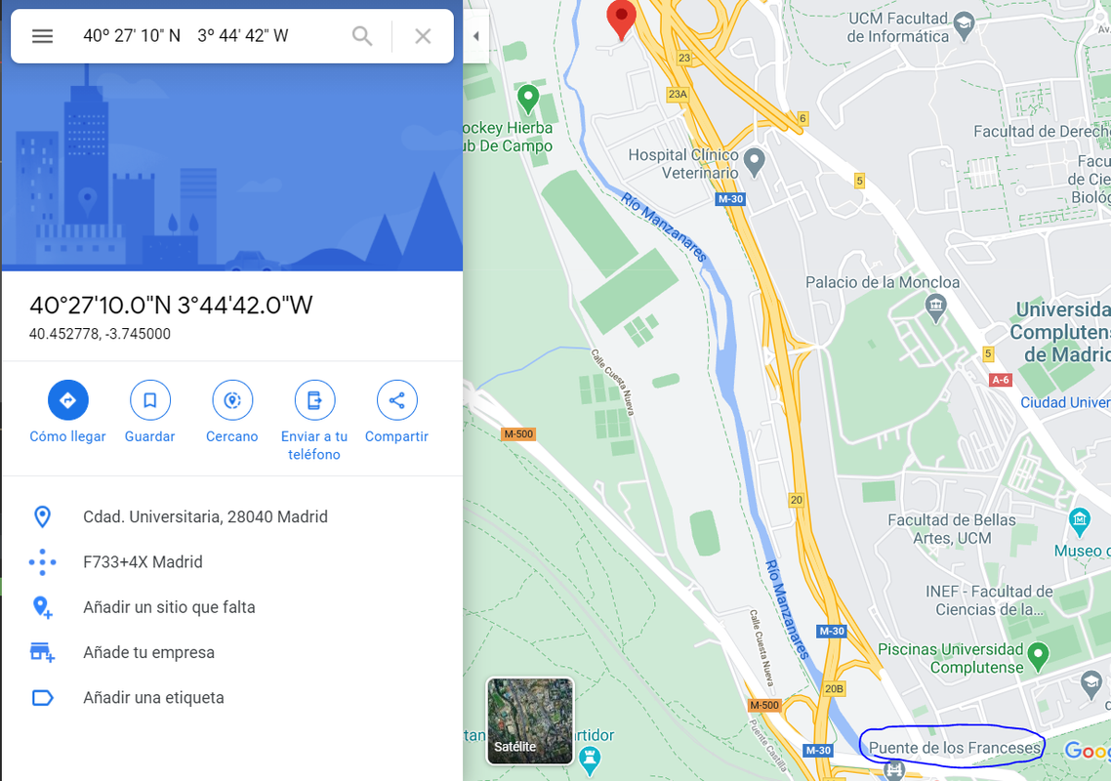Clear the search with the X button
The image size is (1111, 781).
pyautogui.click(x=423, y=36)
